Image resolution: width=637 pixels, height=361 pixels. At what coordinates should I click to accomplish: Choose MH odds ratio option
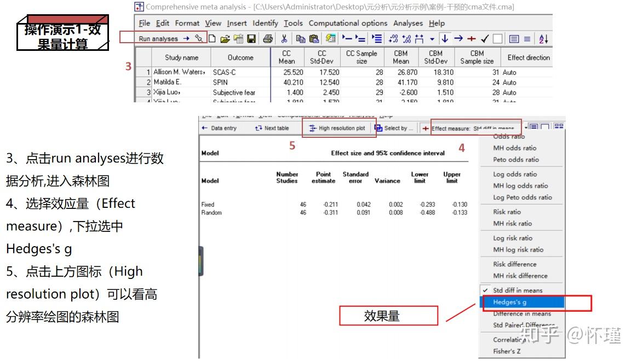coord(515,148)
